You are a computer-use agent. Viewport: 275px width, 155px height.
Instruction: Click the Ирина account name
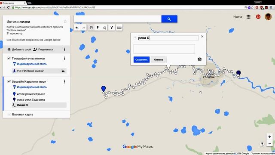click(x=238, y=17)
